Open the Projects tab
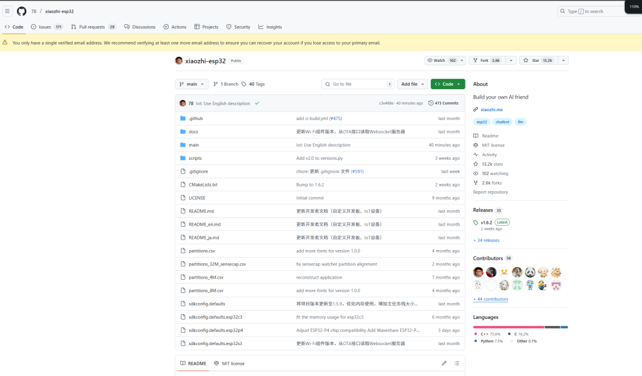Viewport: 642px width, 376px height. pos(206,27)
